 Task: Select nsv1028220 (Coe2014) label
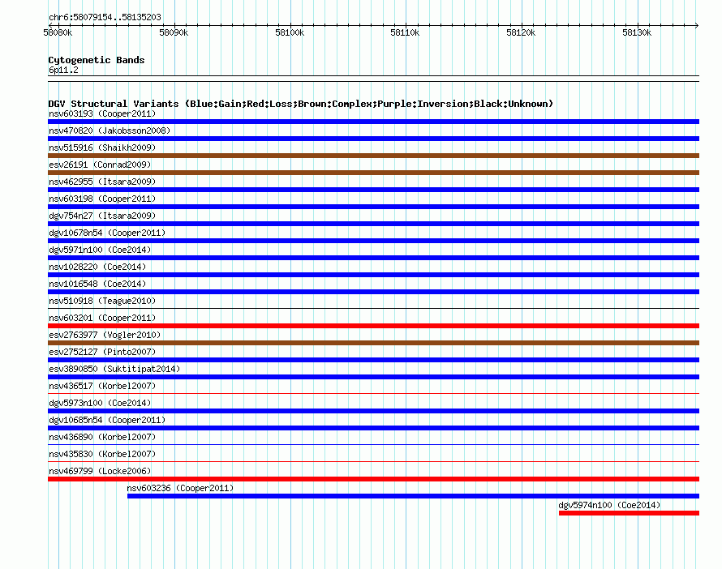click(x=97, y=267)
